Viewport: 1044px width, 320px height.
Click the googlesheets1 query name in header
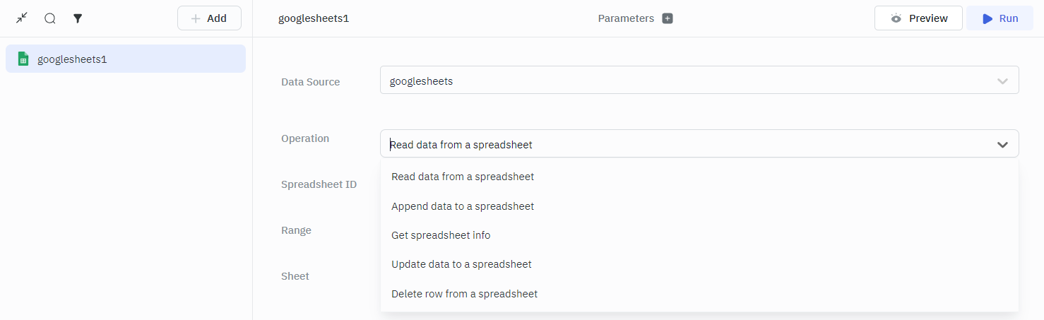click(314, 18)
